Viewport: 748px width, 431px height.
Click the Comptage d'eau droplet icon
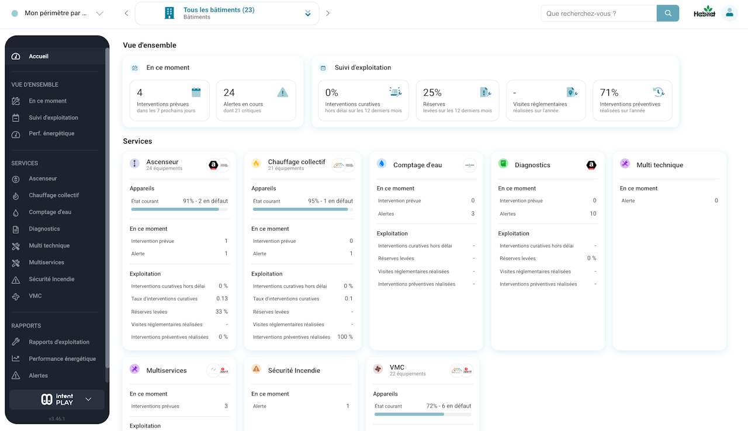[x=381, y=164]
